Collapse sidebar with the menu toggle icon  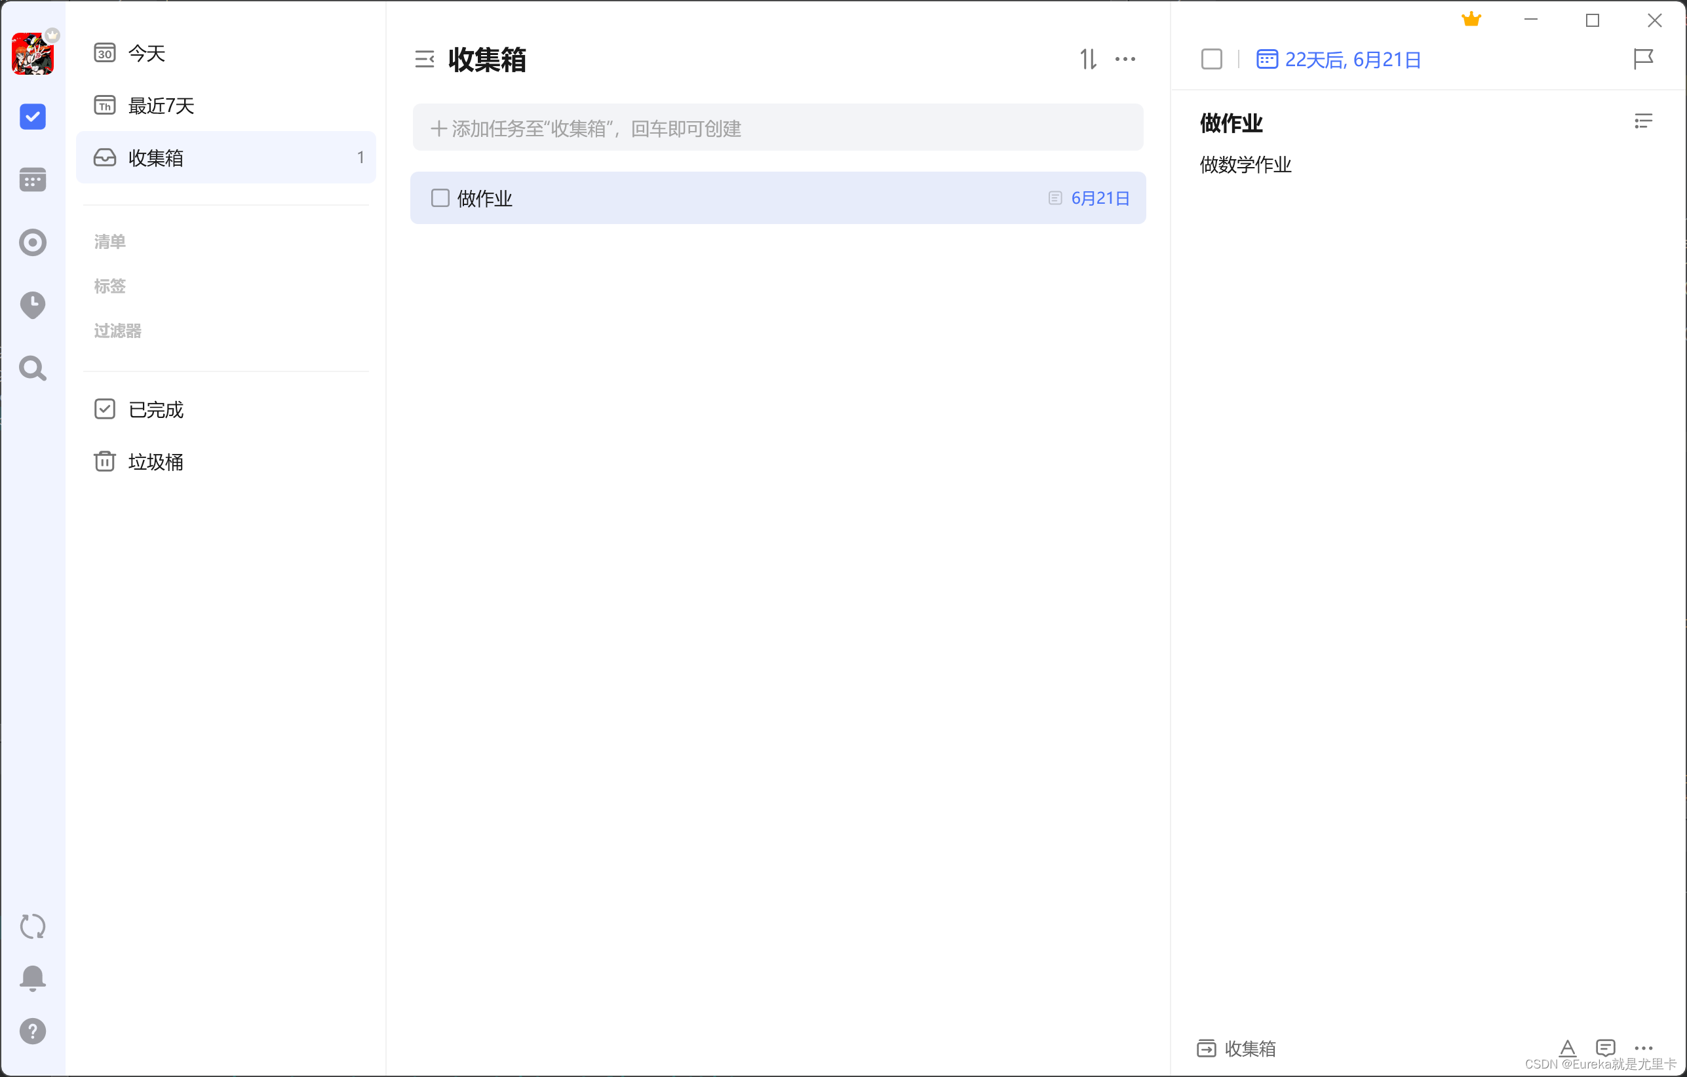(x=425, y=60)
